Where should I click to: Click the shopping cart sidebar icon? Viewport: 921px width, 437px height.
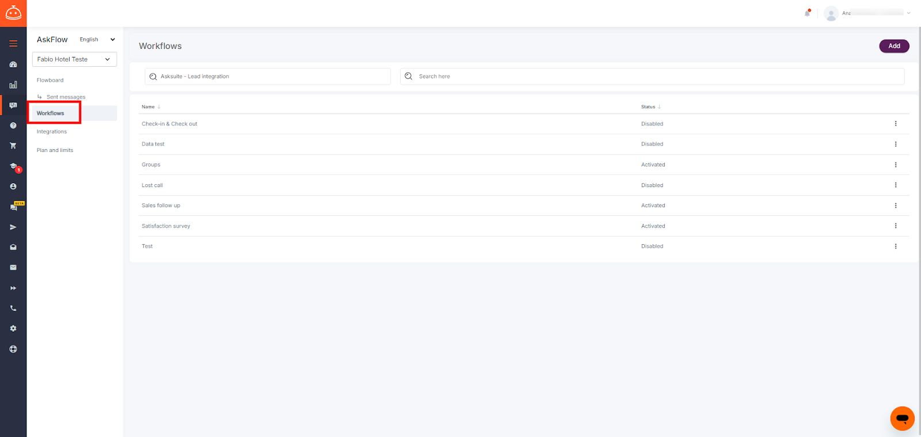click(13, 146)
